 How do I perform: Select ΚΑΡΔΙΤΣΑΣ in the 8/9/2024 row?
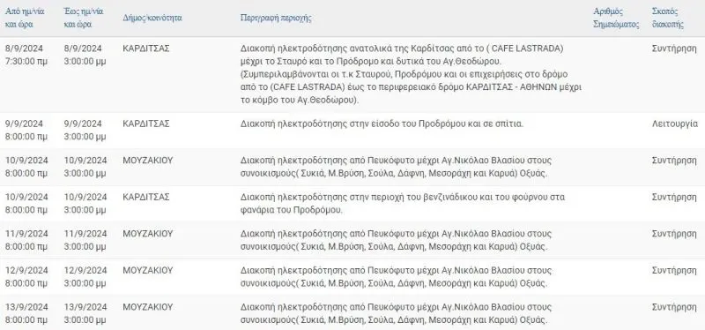(x=146, y=49)
